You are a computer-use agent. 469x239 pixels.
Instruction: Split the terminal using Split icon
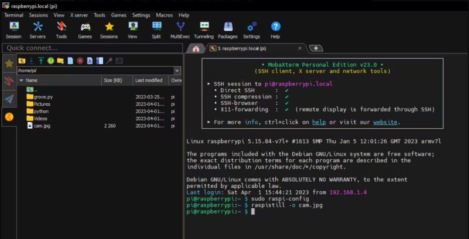click(157, 30)
